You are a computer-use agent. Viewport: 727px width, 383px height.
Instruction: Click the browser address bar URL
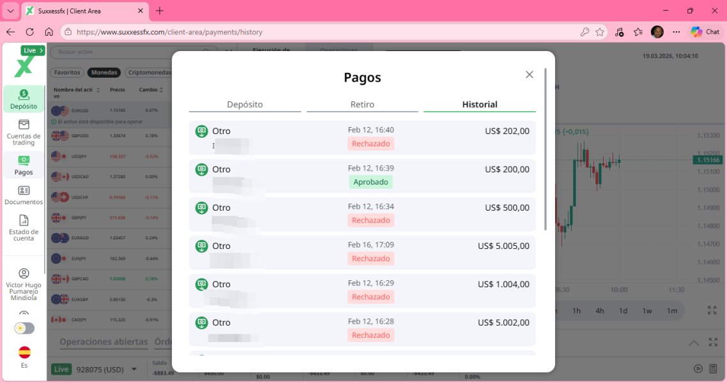point(169,32)
